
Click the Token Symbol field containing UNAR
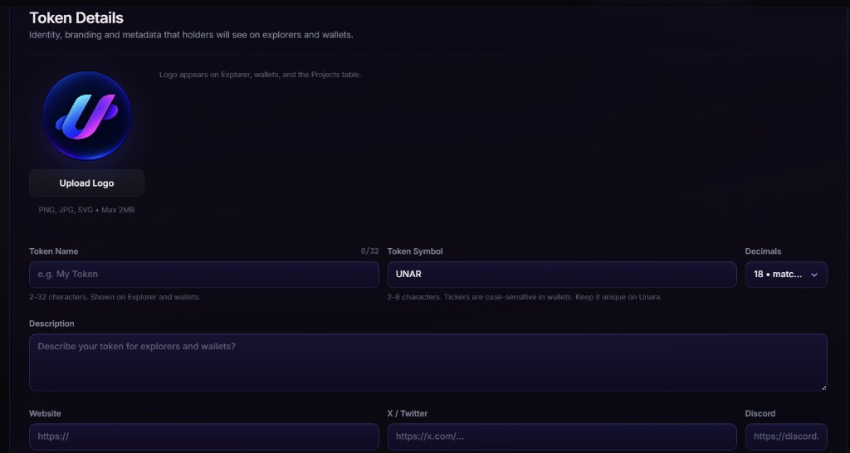coord(562,275)
